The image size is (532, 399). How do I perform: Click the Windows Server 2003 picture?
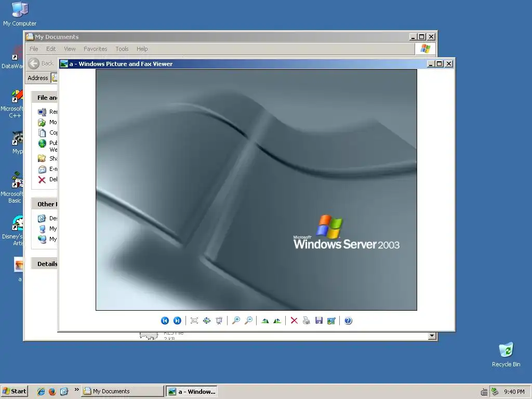pyautogui.click(x=256, y=190)
